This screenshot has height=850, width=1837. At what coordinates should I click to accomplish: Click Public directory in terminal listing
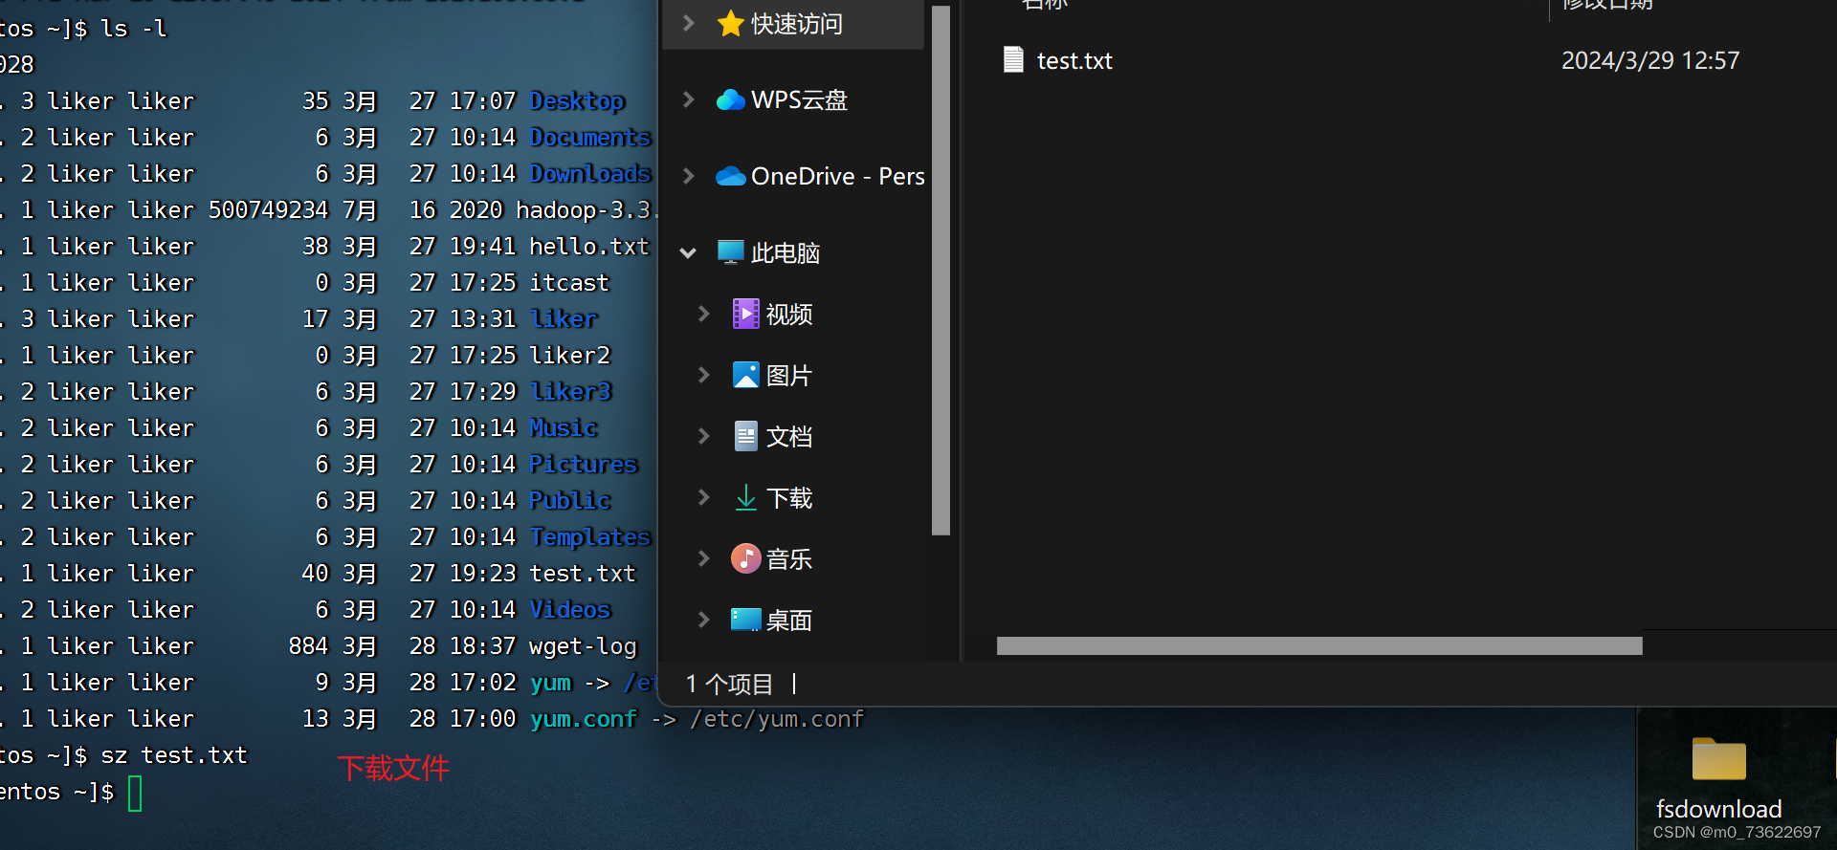(x=570, y=500)
